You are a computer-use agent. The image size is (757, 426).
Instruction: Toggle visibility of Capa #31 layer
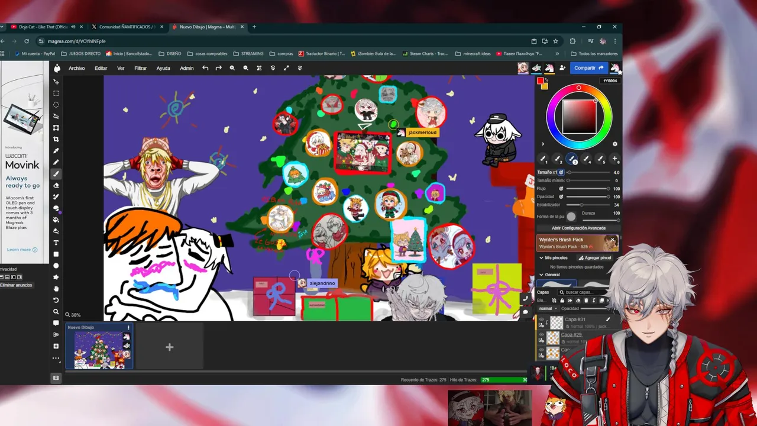coord(541,319)
